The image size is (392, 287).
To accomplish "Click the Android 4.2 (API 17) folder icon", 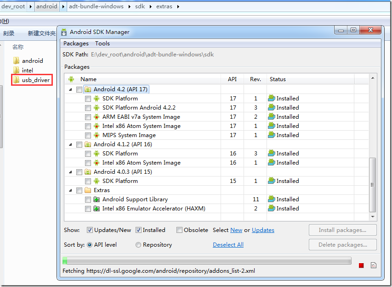I will point(88,89).
